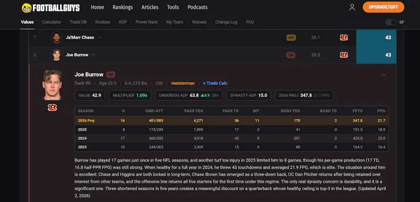Select the 2024 season row label
The width and height of the screenshot is (420, 202).
coord(82,138)
